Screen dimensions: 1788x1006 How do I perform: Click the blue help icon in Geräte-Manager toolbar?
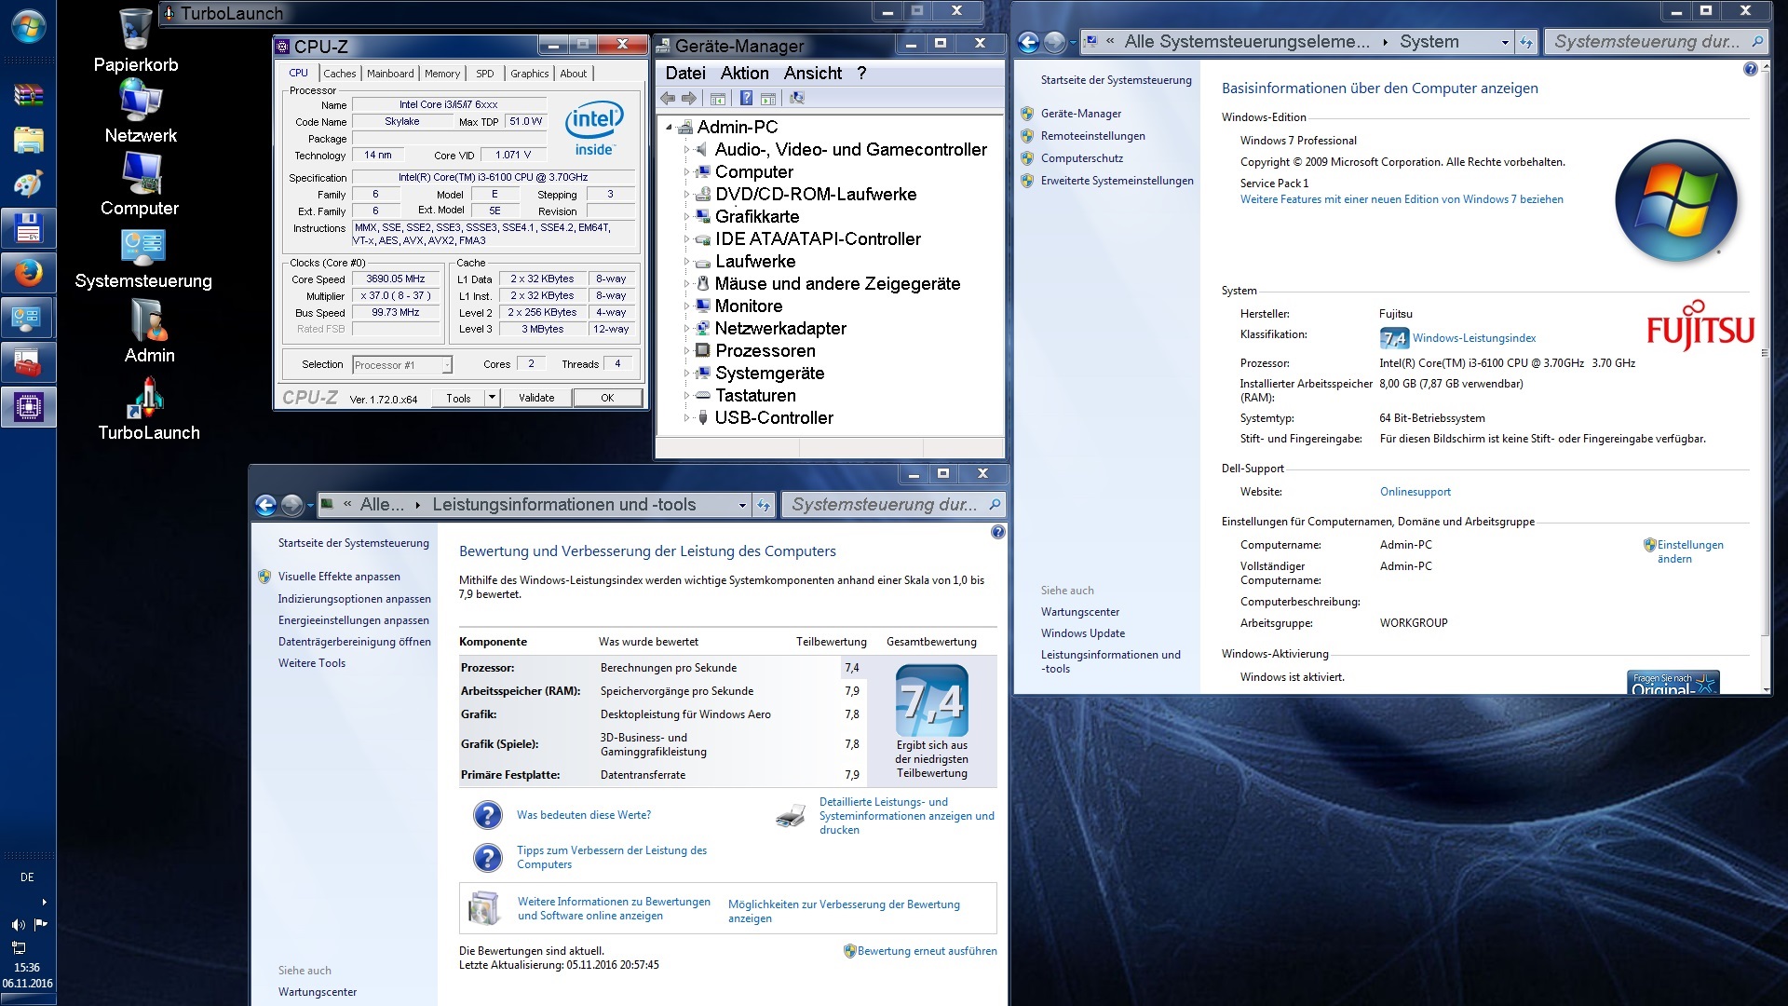tap(746, 99)
